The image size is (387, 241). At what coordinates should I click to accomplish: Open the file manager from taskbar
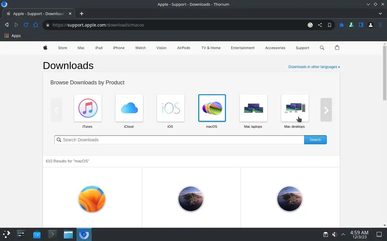pos(68,234)
